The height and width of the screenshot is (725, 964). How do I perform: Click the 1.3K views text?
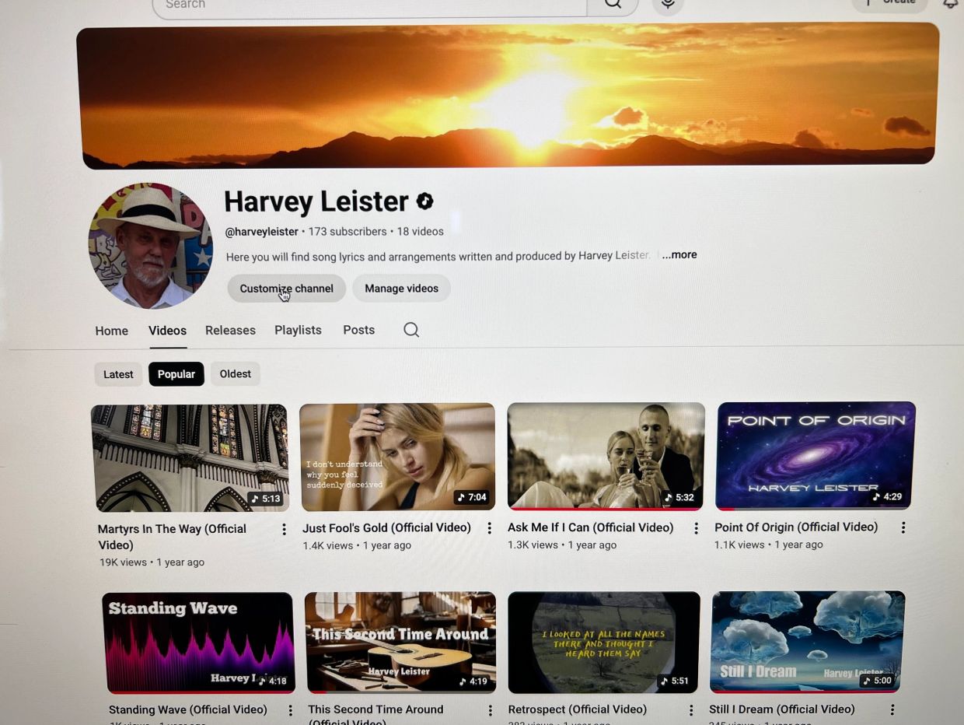[533, 545]
